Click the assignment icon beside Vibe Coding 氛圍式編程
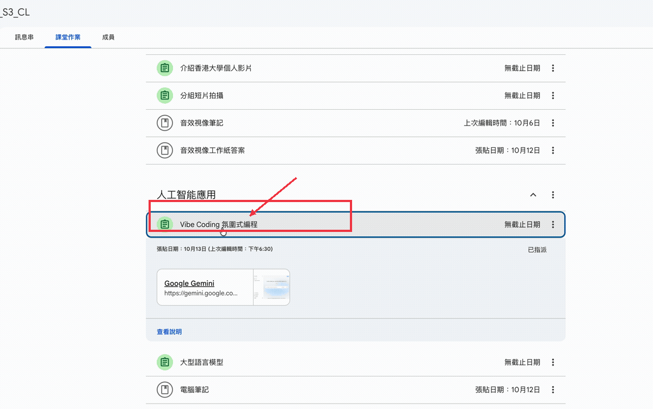The width and height of the screenshot is (653, 409). coord(164,224)
